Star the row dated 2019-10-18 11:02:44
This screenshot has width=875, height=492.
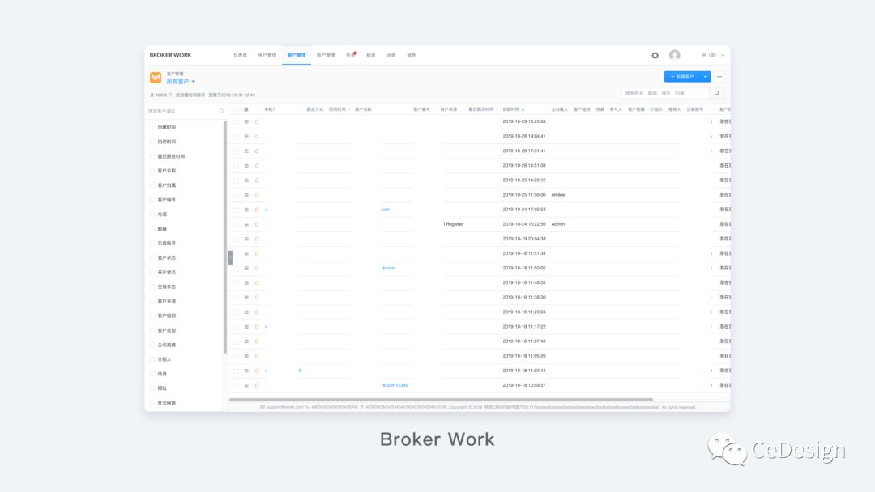click(257, 371)
